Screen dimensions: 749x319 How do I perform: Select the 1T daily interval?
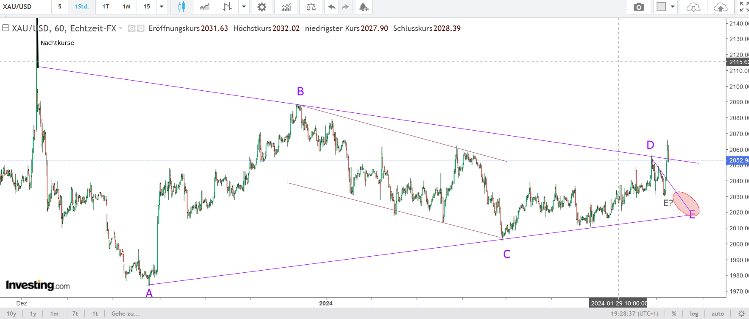(x=106, y=7)
